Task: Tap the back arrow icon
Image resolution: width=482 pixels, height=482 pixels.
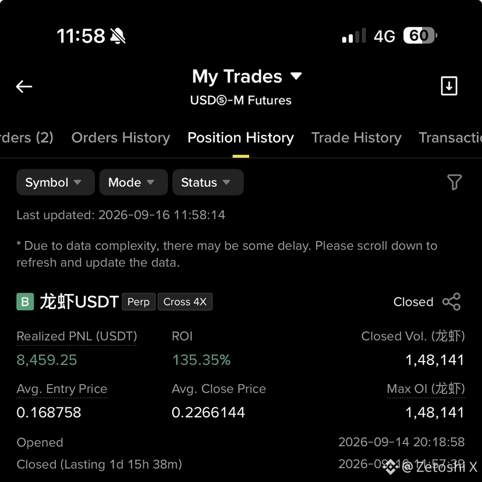Action: click(x=24, y=86)
